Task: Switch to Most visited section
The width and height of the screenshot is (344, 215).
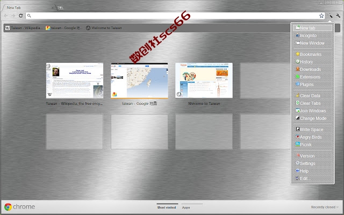Action: (167, 206)
